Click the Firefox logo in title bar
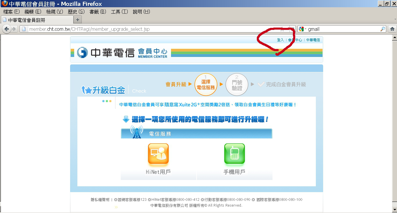The height and width of the screenshot is (213, 397). (5, 4)
